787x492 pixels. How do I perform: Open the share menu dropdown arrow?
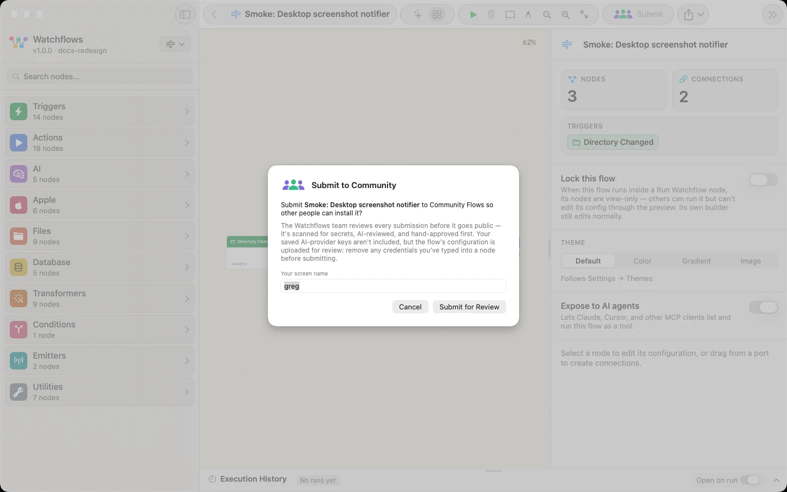(x=701, y=15)
